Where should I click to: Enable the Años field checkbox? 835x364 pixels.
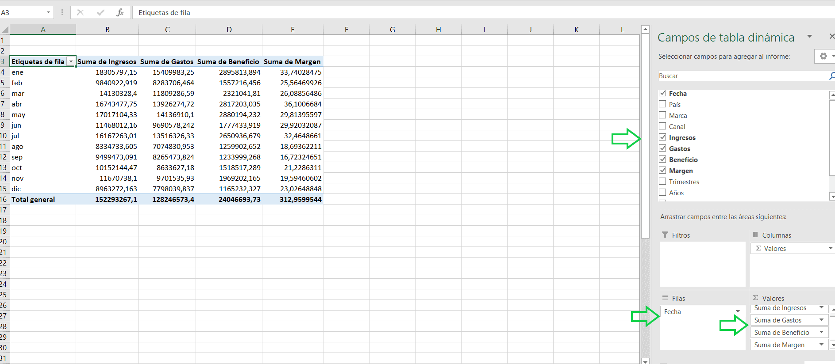click(x=662, y=193)
